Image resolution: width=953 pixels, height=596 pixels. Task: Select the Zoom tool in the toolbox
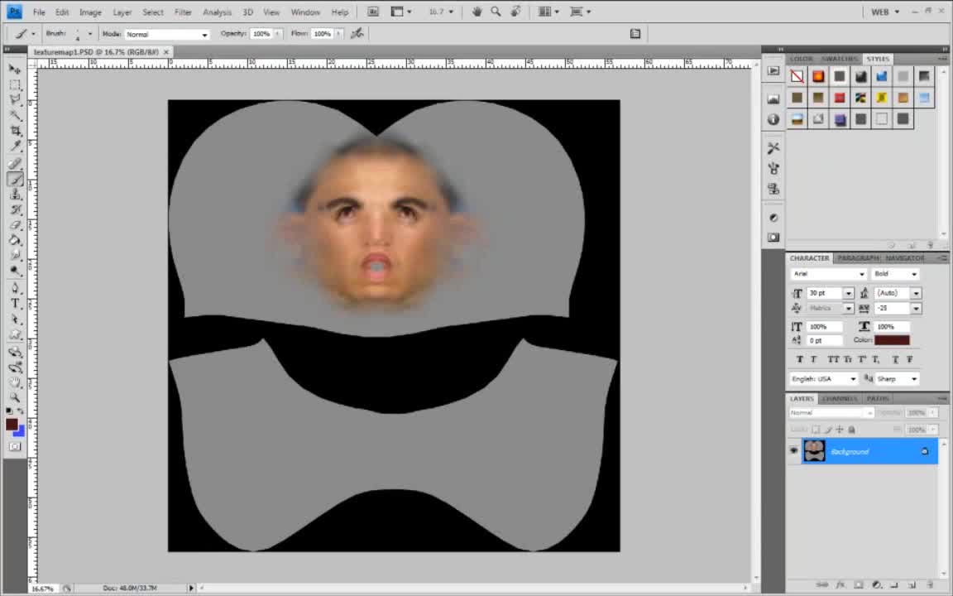tap(15, 397)
